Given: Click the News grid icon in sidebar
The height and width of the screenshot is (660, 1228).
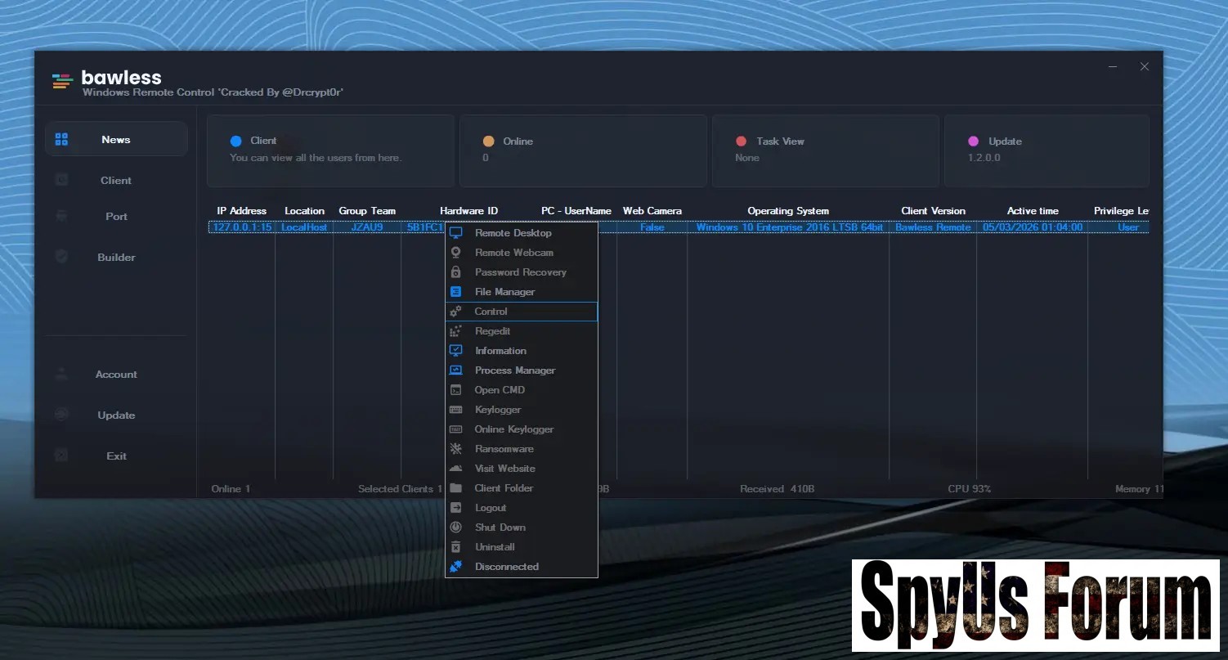Looking at the screenshot, I should coord(61,140).
